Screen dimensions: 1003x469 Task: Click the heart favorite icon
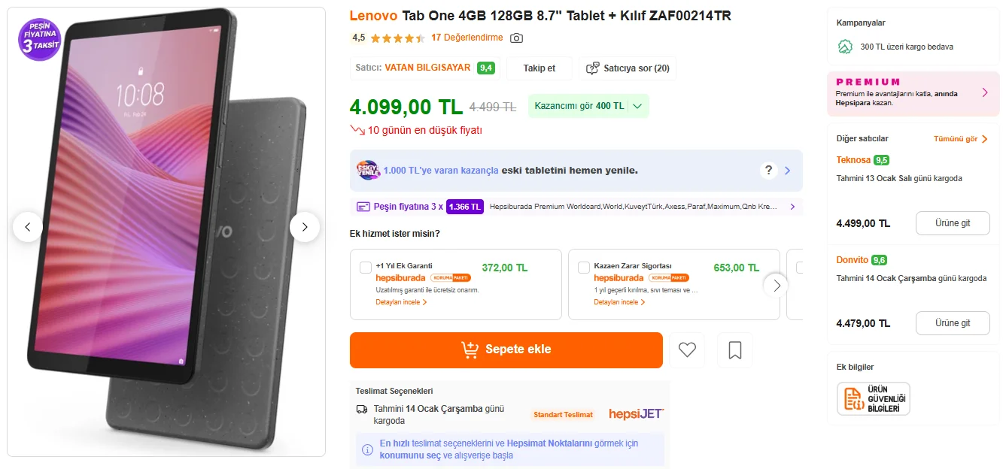(x=687, y=350)
